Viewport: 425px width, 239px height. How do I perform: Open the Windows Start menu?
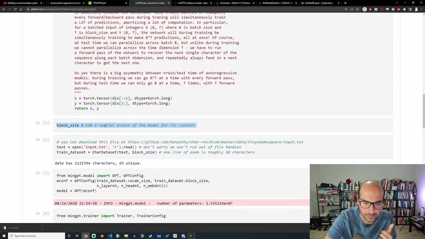click(4, 236)
